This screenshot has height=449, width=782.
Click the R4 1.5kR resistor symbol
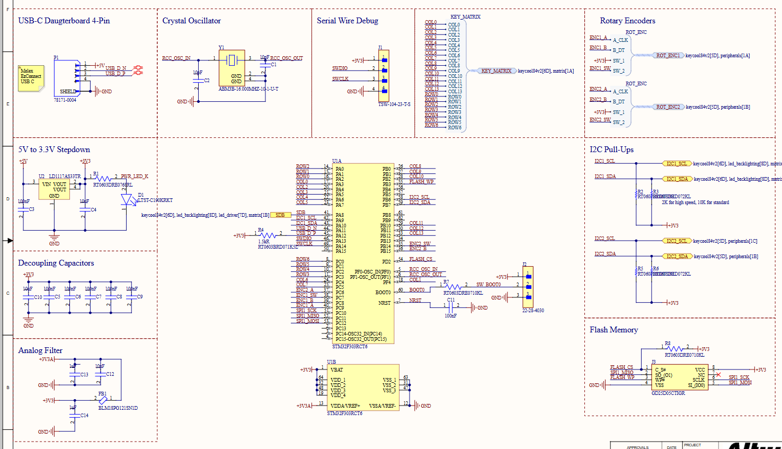[x=269, y=235]
